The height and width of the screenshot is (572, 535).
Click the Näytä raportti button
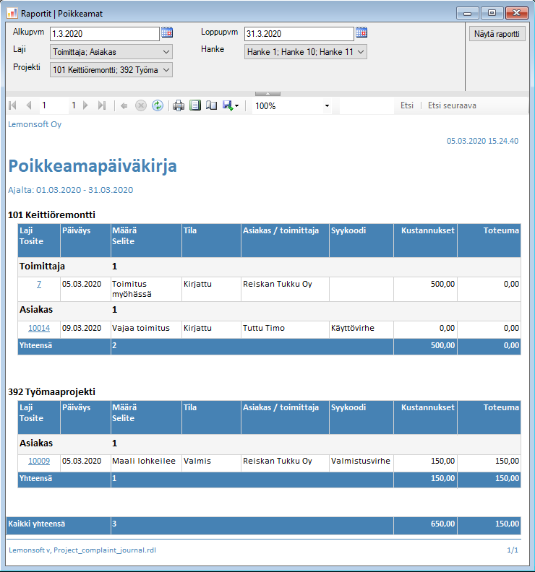coord(497,34)
